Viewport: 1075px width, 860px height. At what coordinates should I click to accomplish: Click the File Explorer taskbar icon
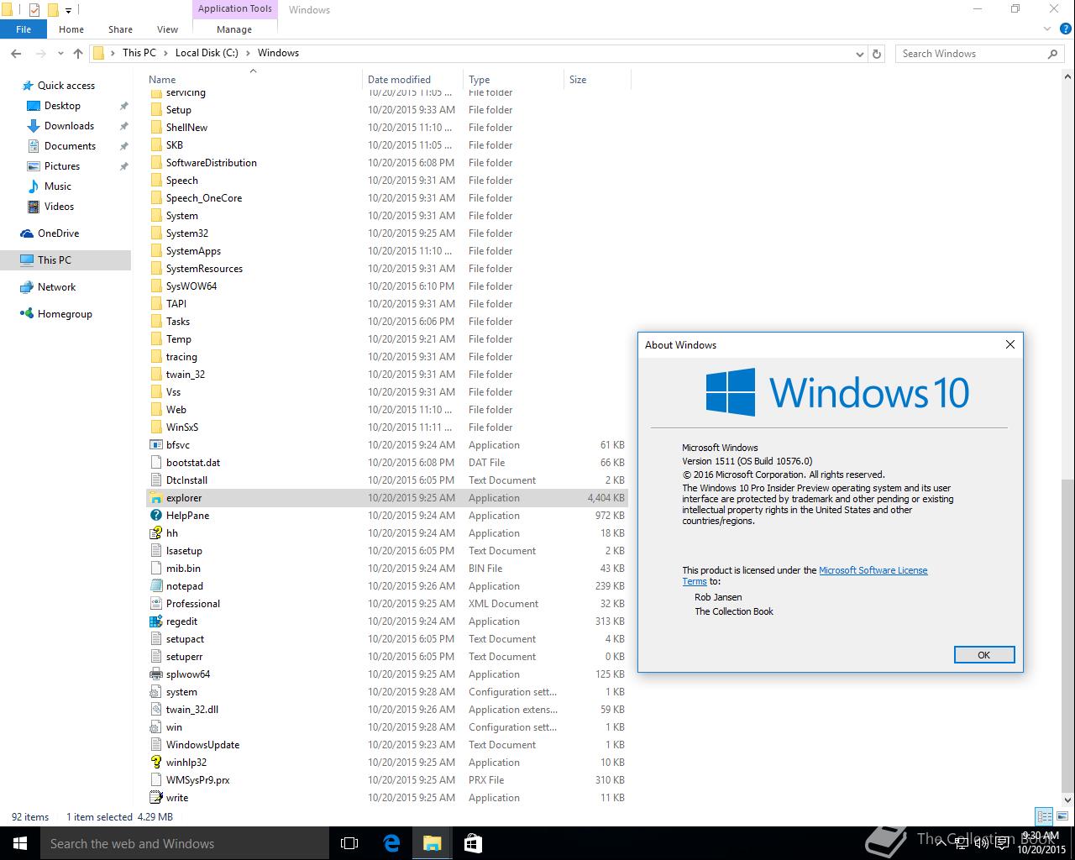[432, 843]
